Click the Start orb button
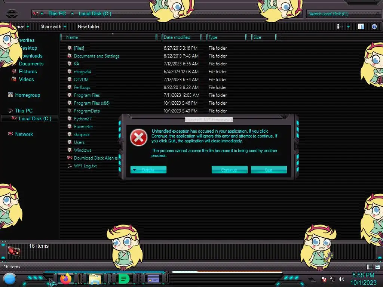 (x=9, y=279)
